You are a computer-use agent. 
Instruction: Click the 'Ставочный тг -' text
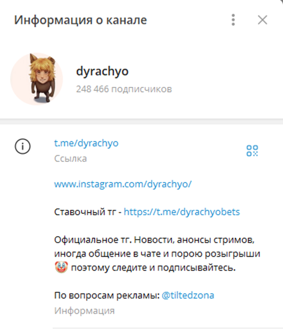(87, 212)
